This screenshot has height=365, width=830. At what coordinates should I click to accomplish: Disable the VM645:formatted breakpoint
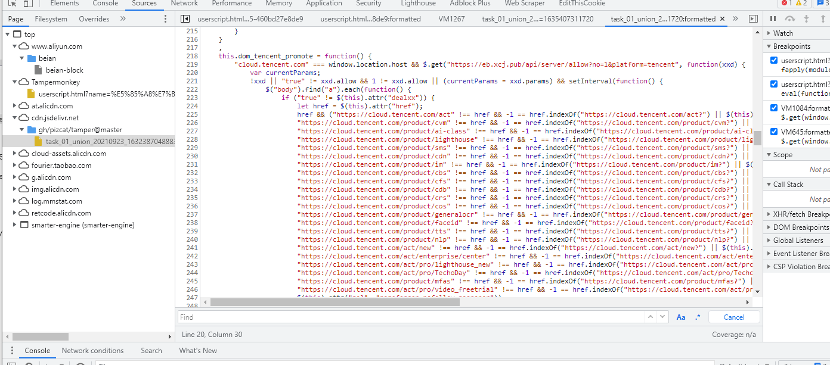pyautogui.click(x=774, y=132)
